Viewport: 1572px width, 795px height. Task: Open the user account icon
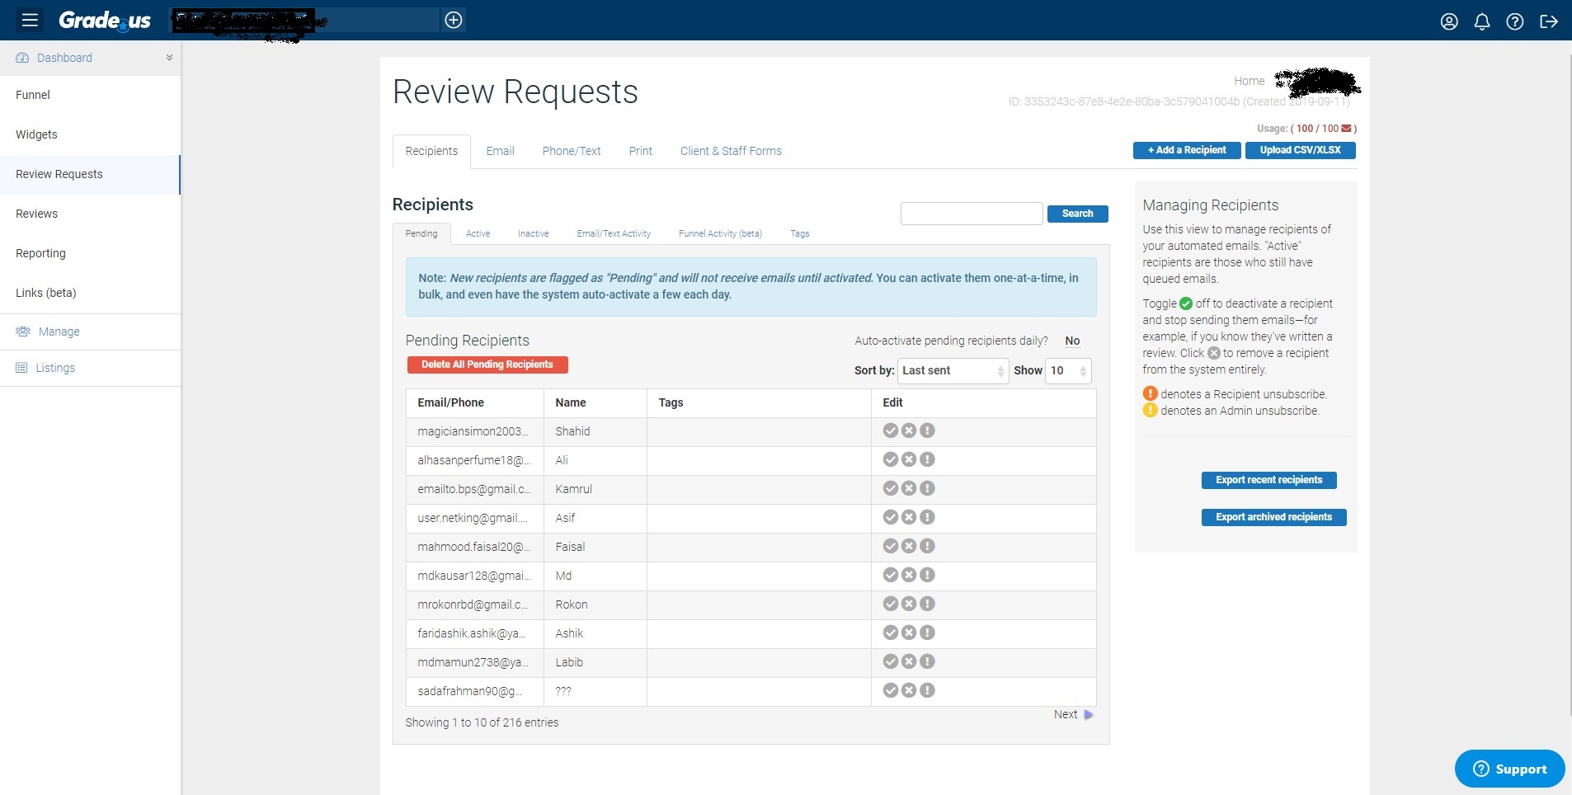coord(1449,21)
